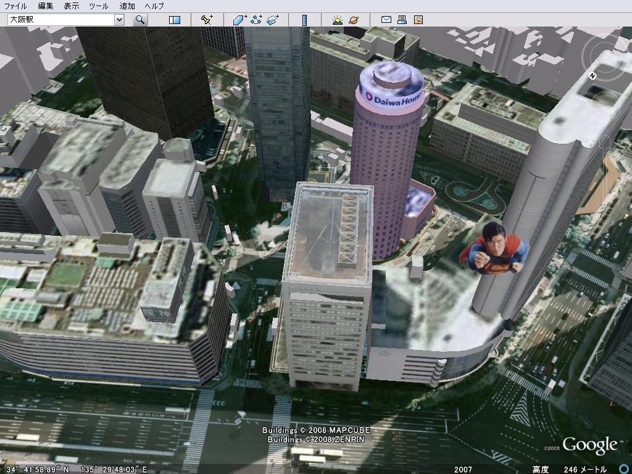The image size is (632, 474).
Task: Select the ruler measurement tool
Action: (x=305, y=20)
